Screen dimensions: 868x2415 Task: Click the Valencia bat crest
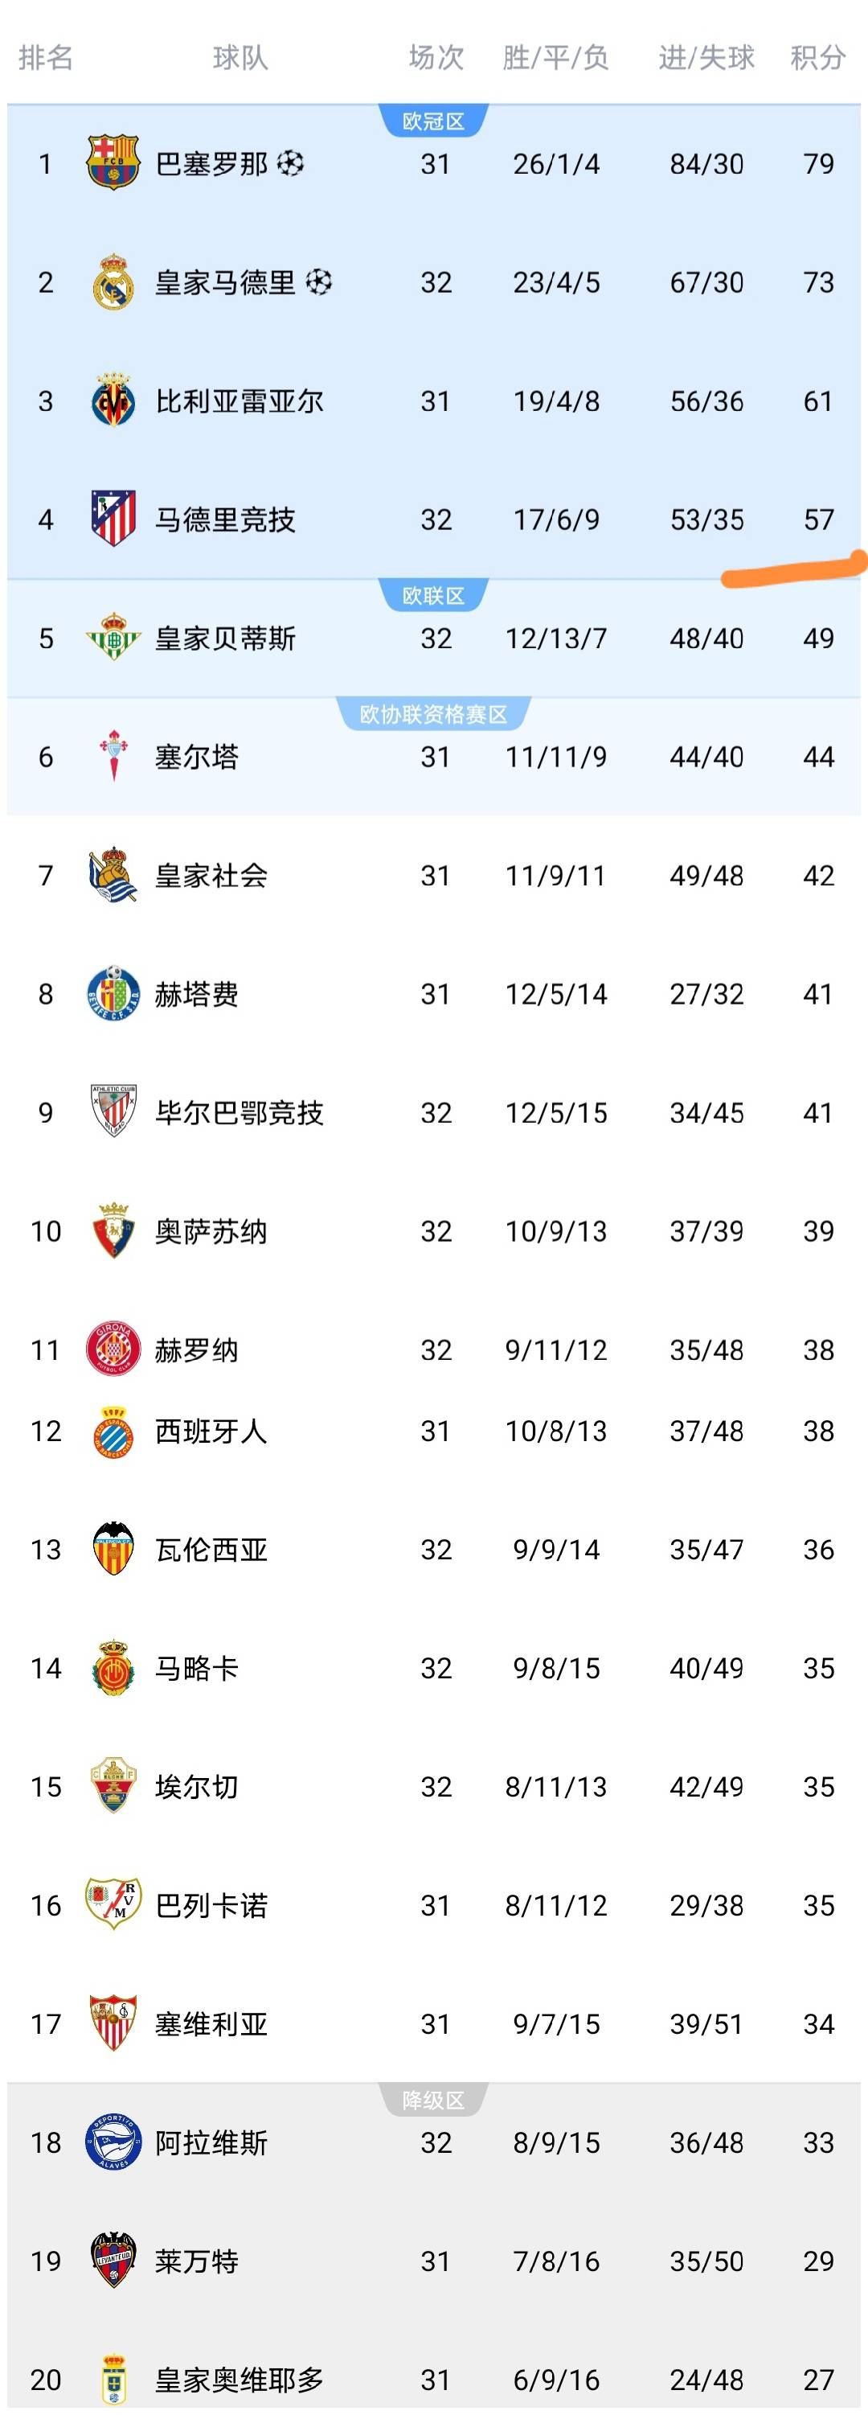coord(113,1549)
